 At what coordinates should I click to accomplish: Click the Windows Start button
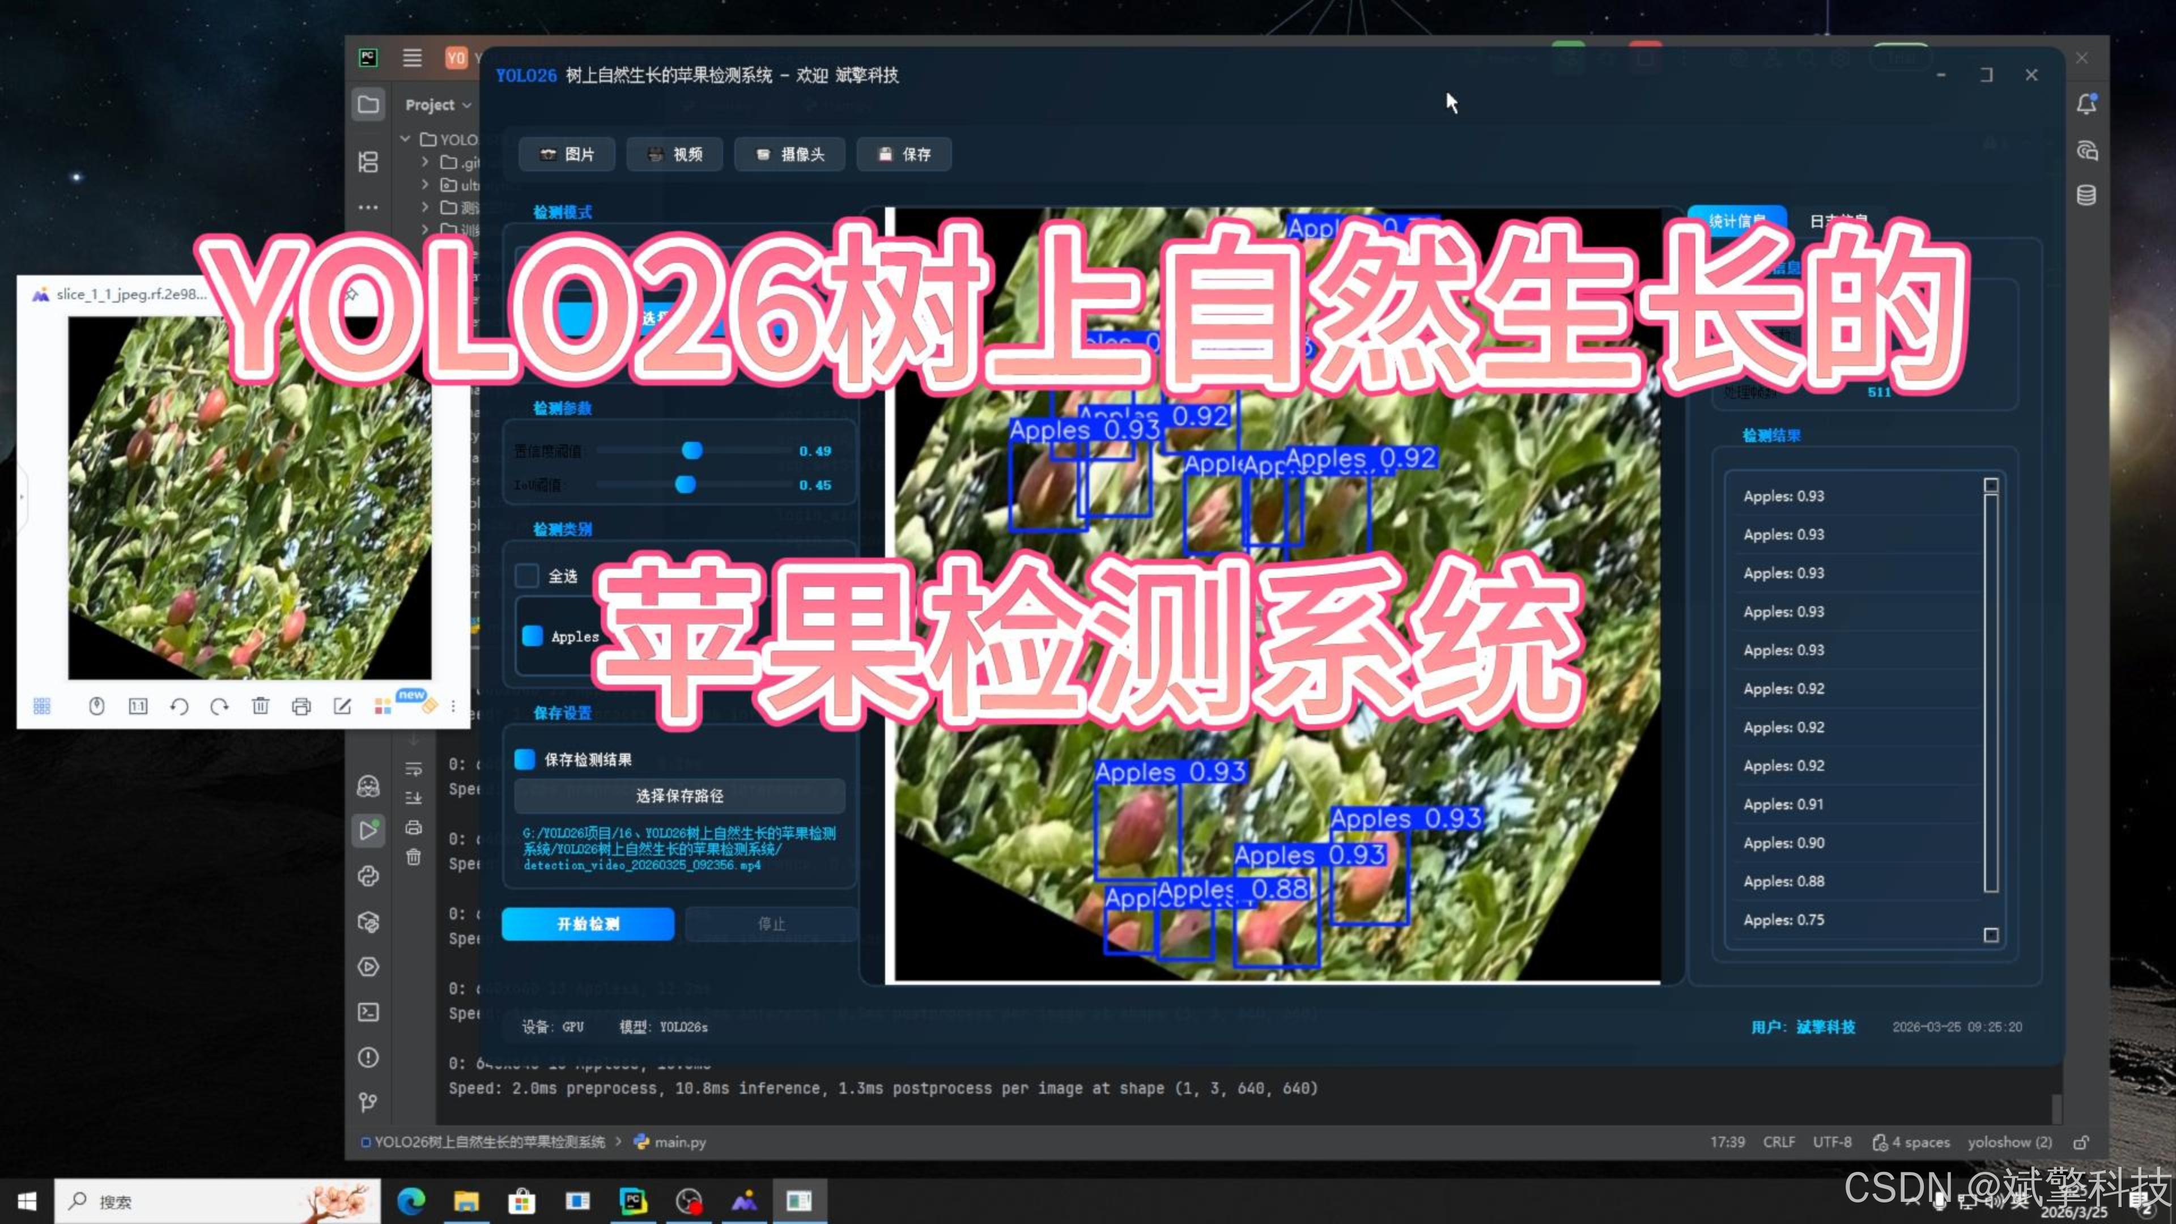pyautogui.click(x=26, y=1201)
